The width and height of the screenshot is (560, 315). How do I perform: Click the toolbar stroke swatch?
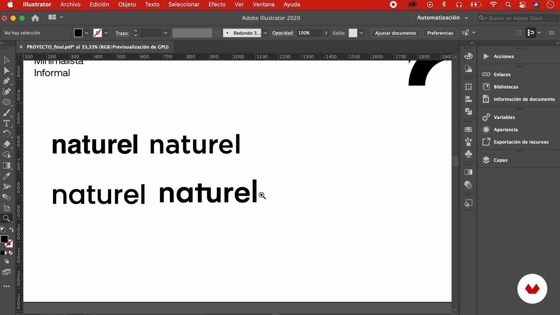point(9,244)
